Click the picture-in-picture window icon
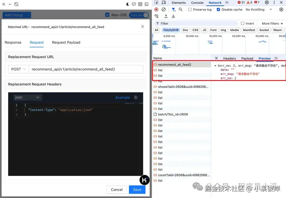This screenshot has width=286, height=198. pos(16,4)
